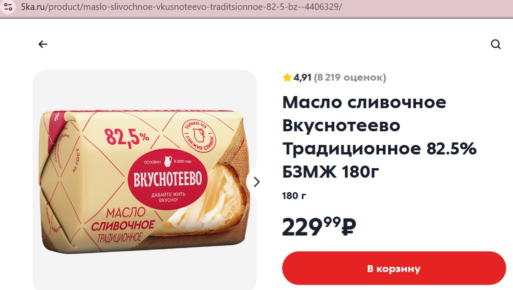Click the 82,5% fat label on the package
The width and height of the screenshot is (513, 290).
pos(127,137)
